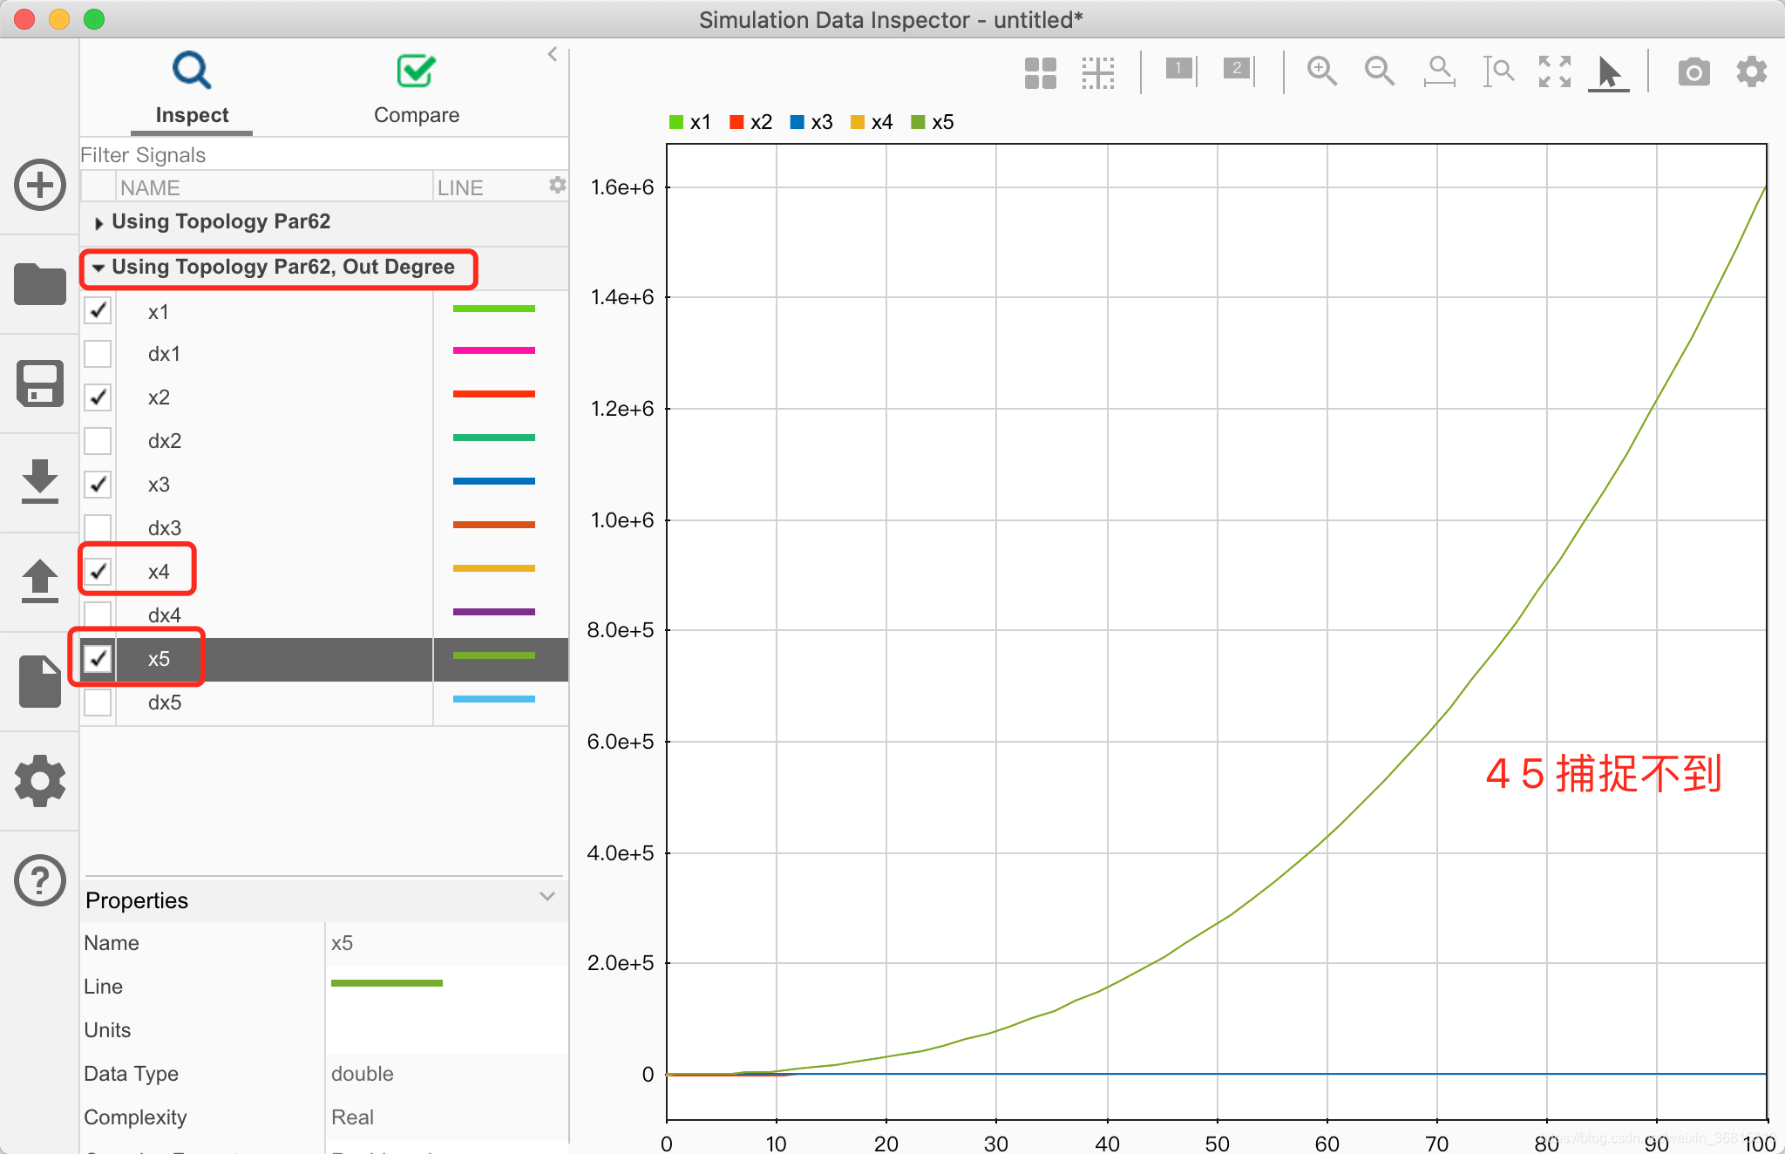Click the zoom in magnifier tool
This screenshot has height=1154, width=1785.
(1321, 71)
